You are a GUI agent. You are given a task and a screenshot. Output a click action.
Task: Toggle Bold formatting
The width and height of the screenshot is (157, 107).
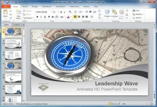[37, 17]
